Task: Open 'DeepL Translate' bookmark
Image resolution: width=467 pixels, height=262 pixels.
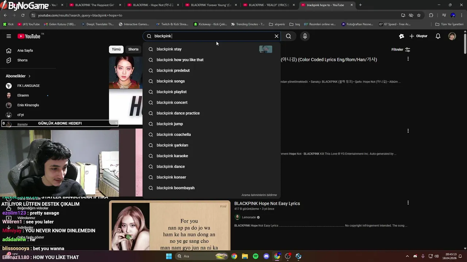Action: tap(97, 24)
